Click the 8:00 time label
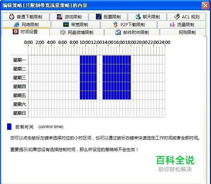The image size is (211, 184). (x=74, y=42)
